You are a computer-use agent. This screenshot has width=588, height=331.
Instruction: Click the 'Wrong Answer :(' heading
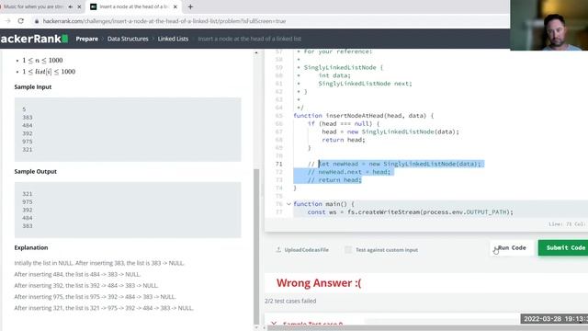click(319, 283)
